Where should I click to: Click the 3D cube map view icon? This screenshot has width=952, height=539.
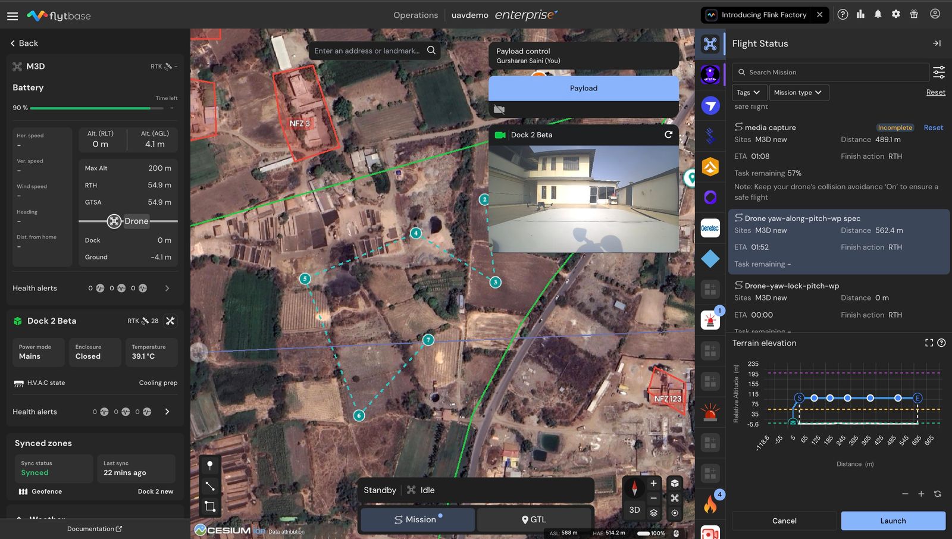point(675,483)
